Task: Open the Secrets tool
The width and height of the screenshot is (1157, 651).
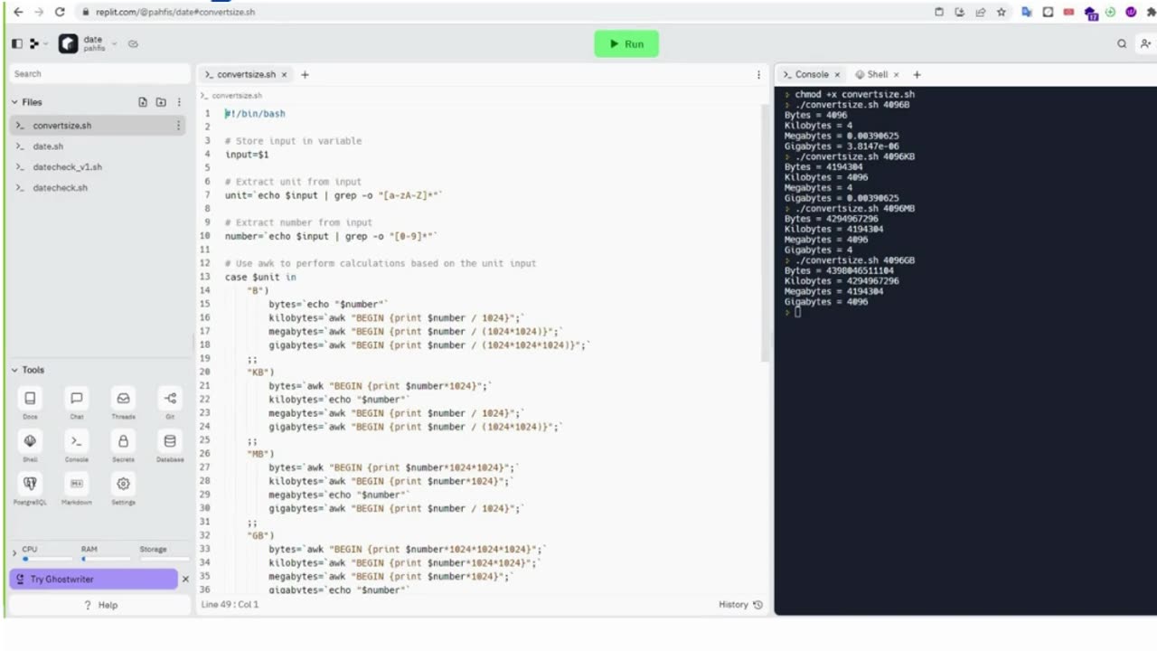Action: coord(123,446)
